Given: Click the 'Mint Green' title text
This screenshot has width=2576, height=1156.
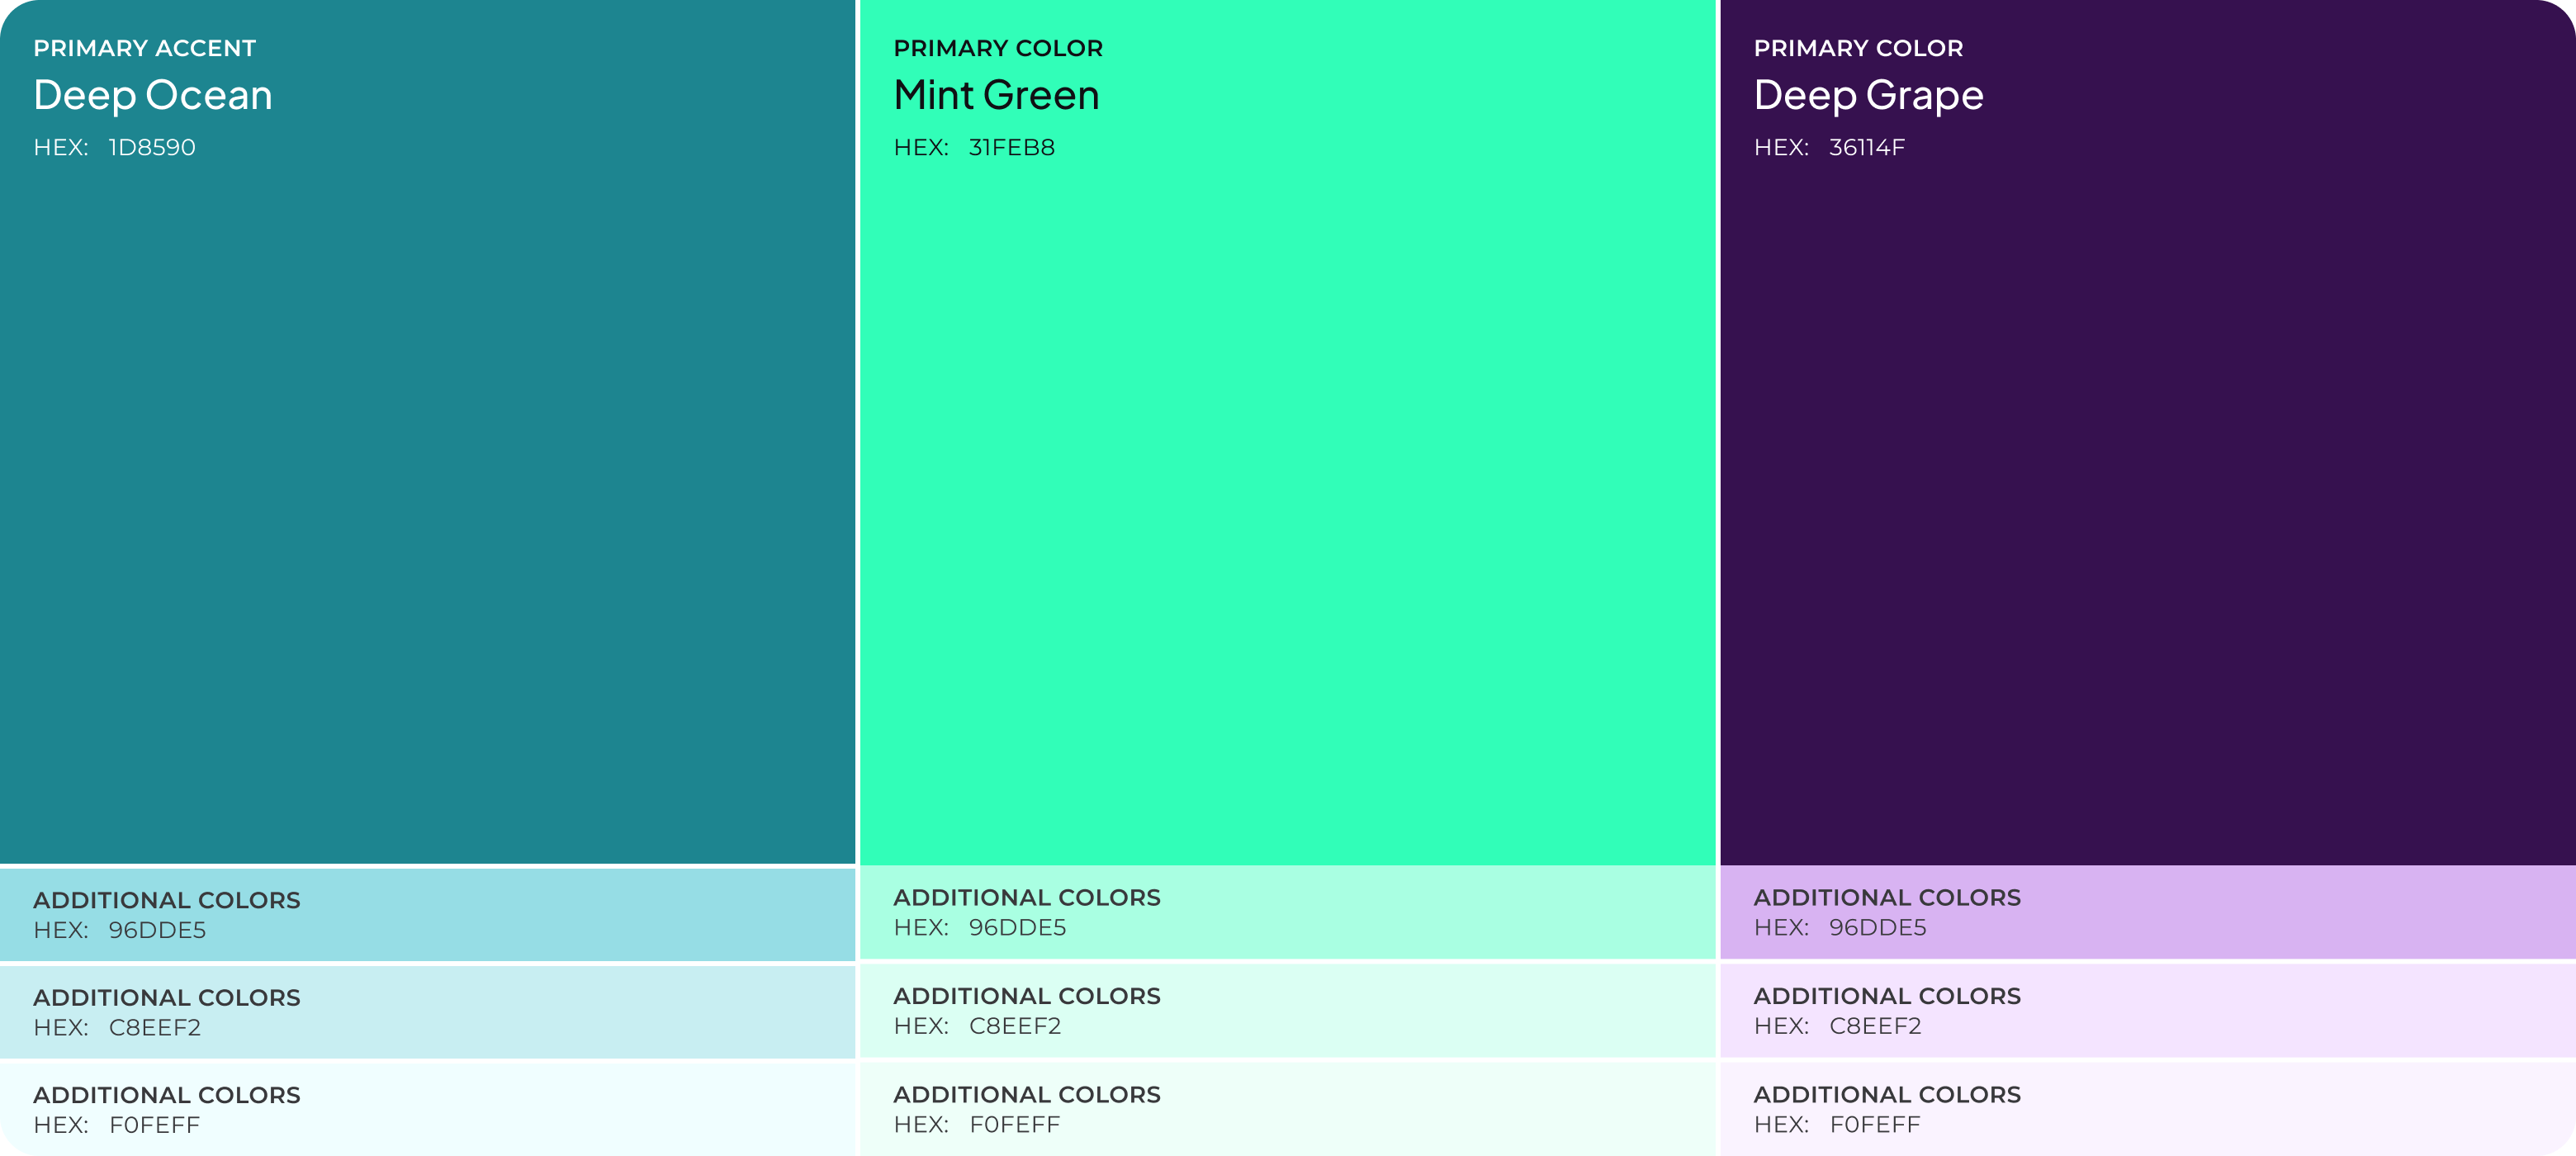Looking at the screenshot, I should pyautogui.click(x=996, y=96).
